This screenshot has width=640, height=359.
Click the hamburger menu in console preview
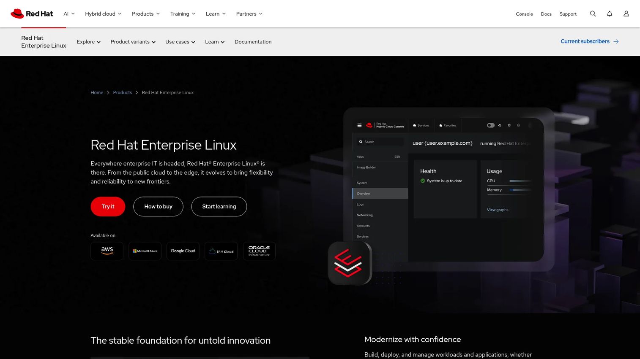[x=359, y=125]
